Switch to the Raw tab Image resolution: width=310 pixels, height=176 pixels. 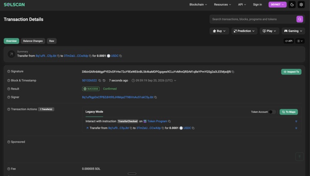tap(52, 41)
